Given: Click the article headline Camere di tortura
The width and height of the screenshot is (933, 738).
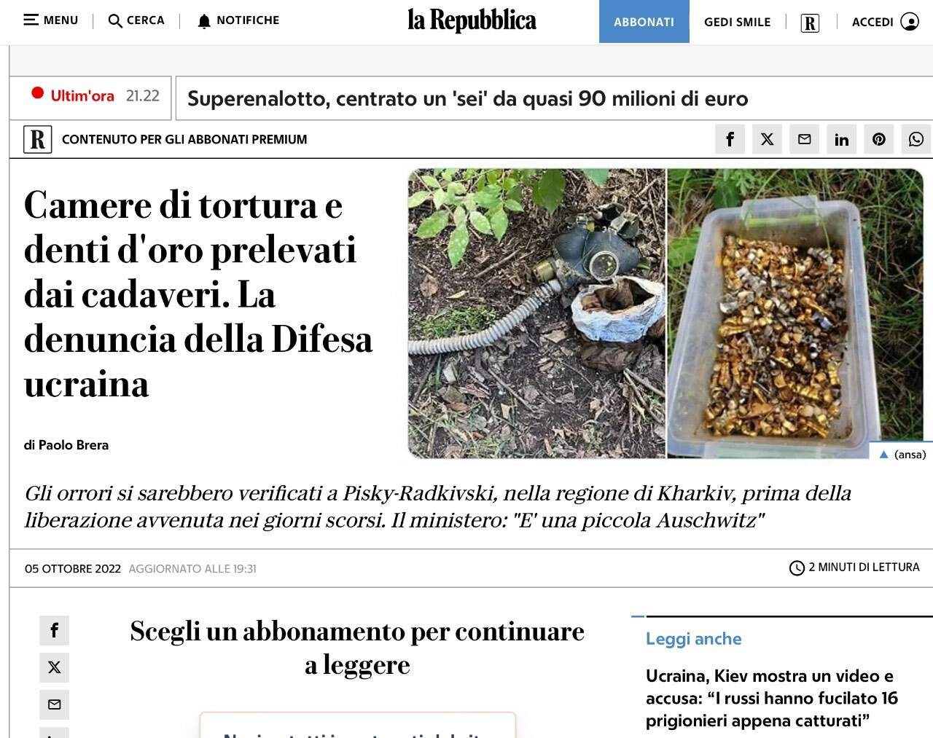Looking at the screenshot, I should point(198,294).
